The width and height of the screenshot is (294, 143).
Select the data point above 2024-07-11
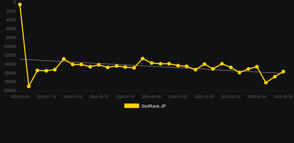(x=125, y=67)
